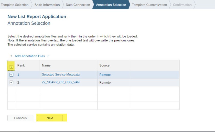Click the Remote source of Selected Service Metadata
Viewport: 215px width, 132px height.
point(105,75)
